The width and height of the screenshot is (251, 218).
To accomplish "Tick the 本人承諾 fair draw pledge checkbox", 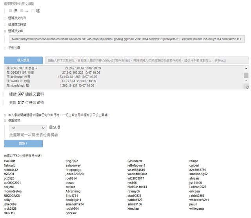I will point(5,115).
